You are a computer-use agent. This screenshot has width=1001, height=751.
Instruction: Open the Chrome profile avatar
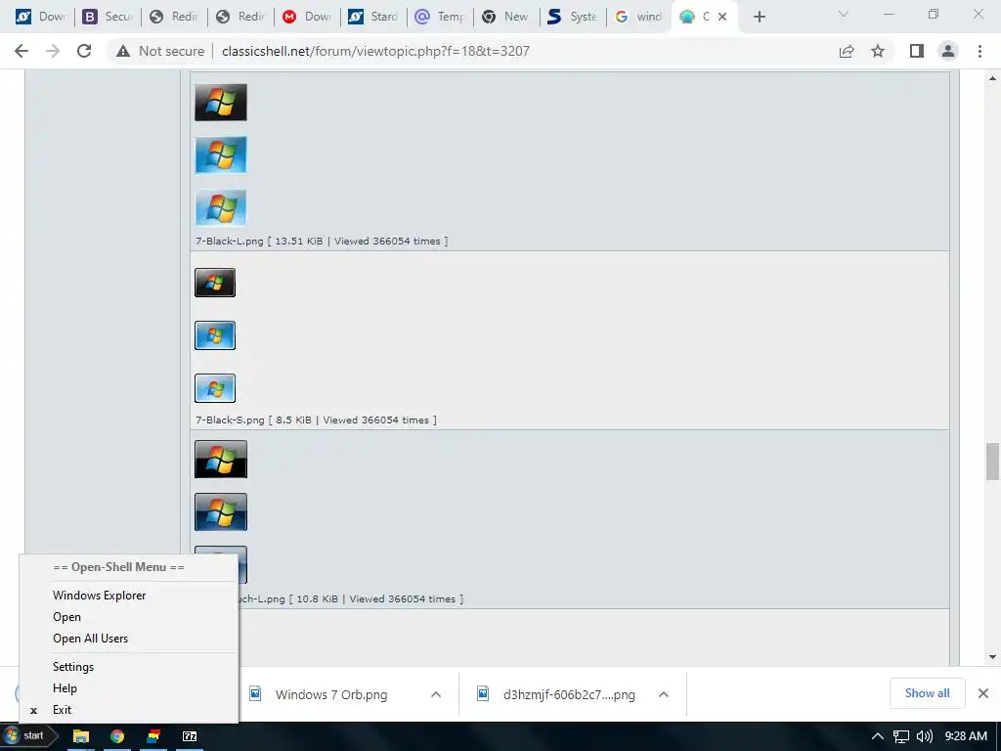pyautogui.click(x=948, y=51)
